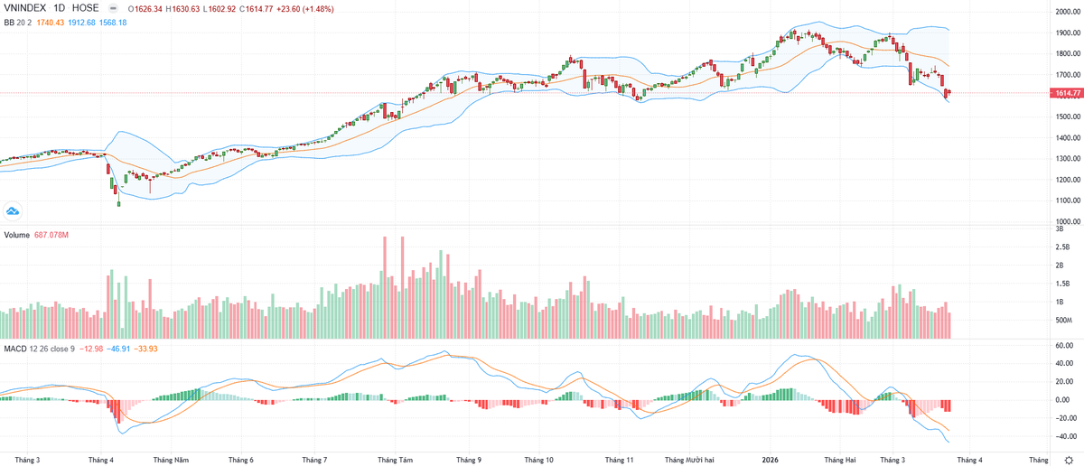
Task: Click the orange MACD signal value −33.93
Action: [146, 348]
